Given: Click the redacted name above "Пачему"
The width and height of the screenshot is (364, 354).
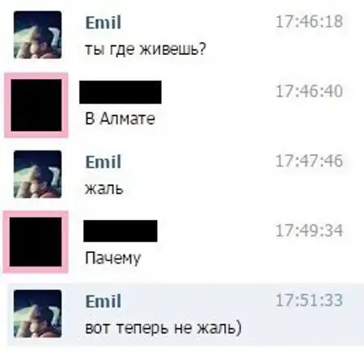Looking at the screenshot, I should coord(121,231).
